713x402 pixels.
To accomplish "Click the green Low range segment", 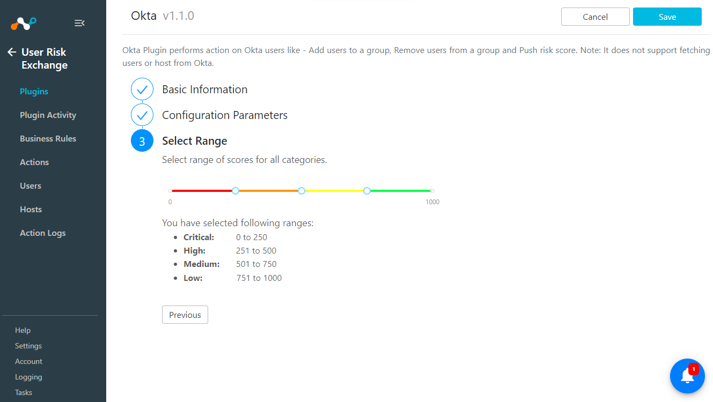I will pyautogui.click(x=400, y=191).
